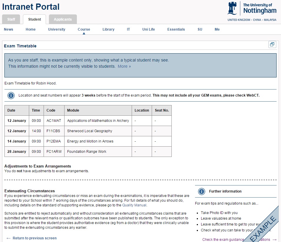Click the More » link in the notice

click(124, 67)
